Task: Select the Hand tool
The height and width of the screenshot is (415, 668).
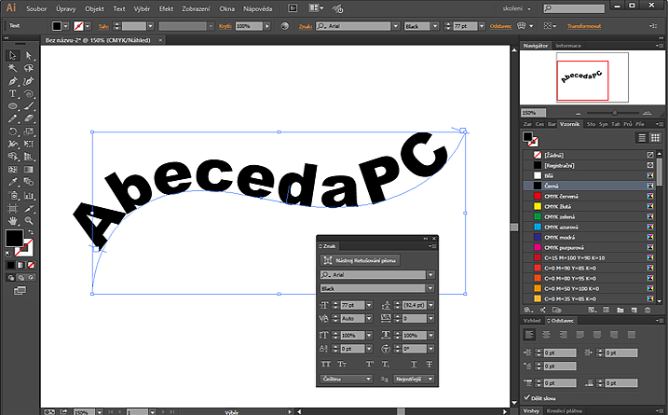Action: (x=12, y=220)
